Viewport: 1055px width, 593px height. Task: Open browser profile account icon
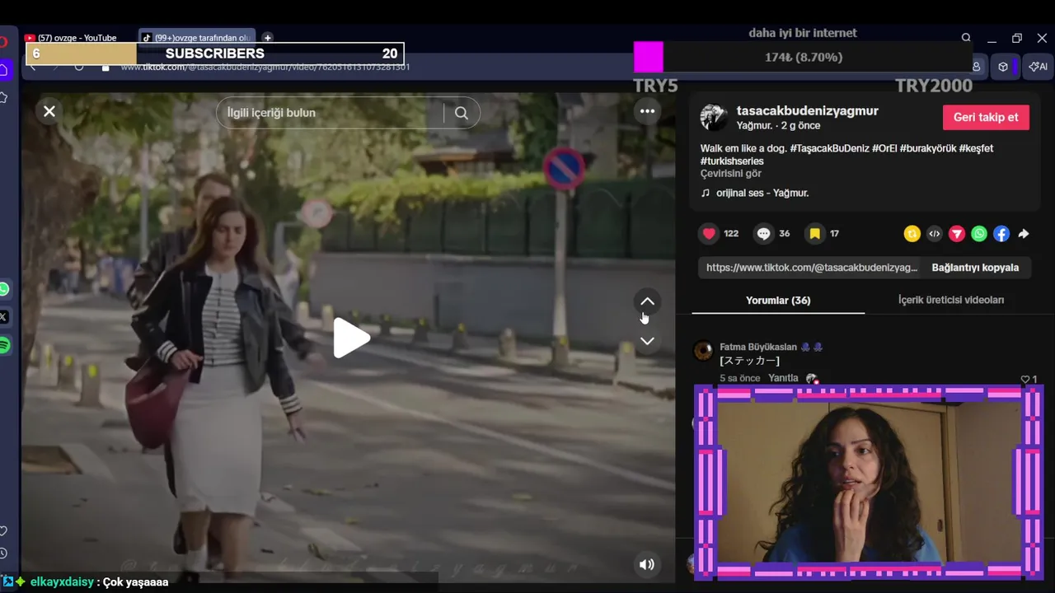[x=977, y=67]
